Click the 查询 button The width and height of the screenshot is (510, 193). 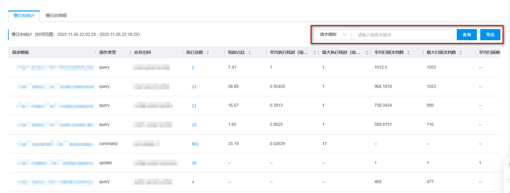pyautogui.click(x=466, y=35)
